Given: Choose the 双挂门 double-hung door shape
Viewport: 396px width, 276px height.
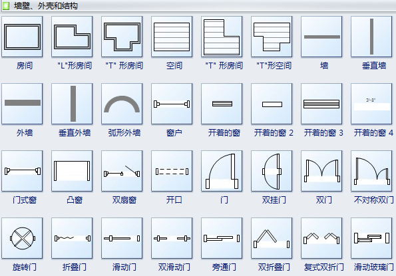Looking at the screenshot, I should point(272,171).
